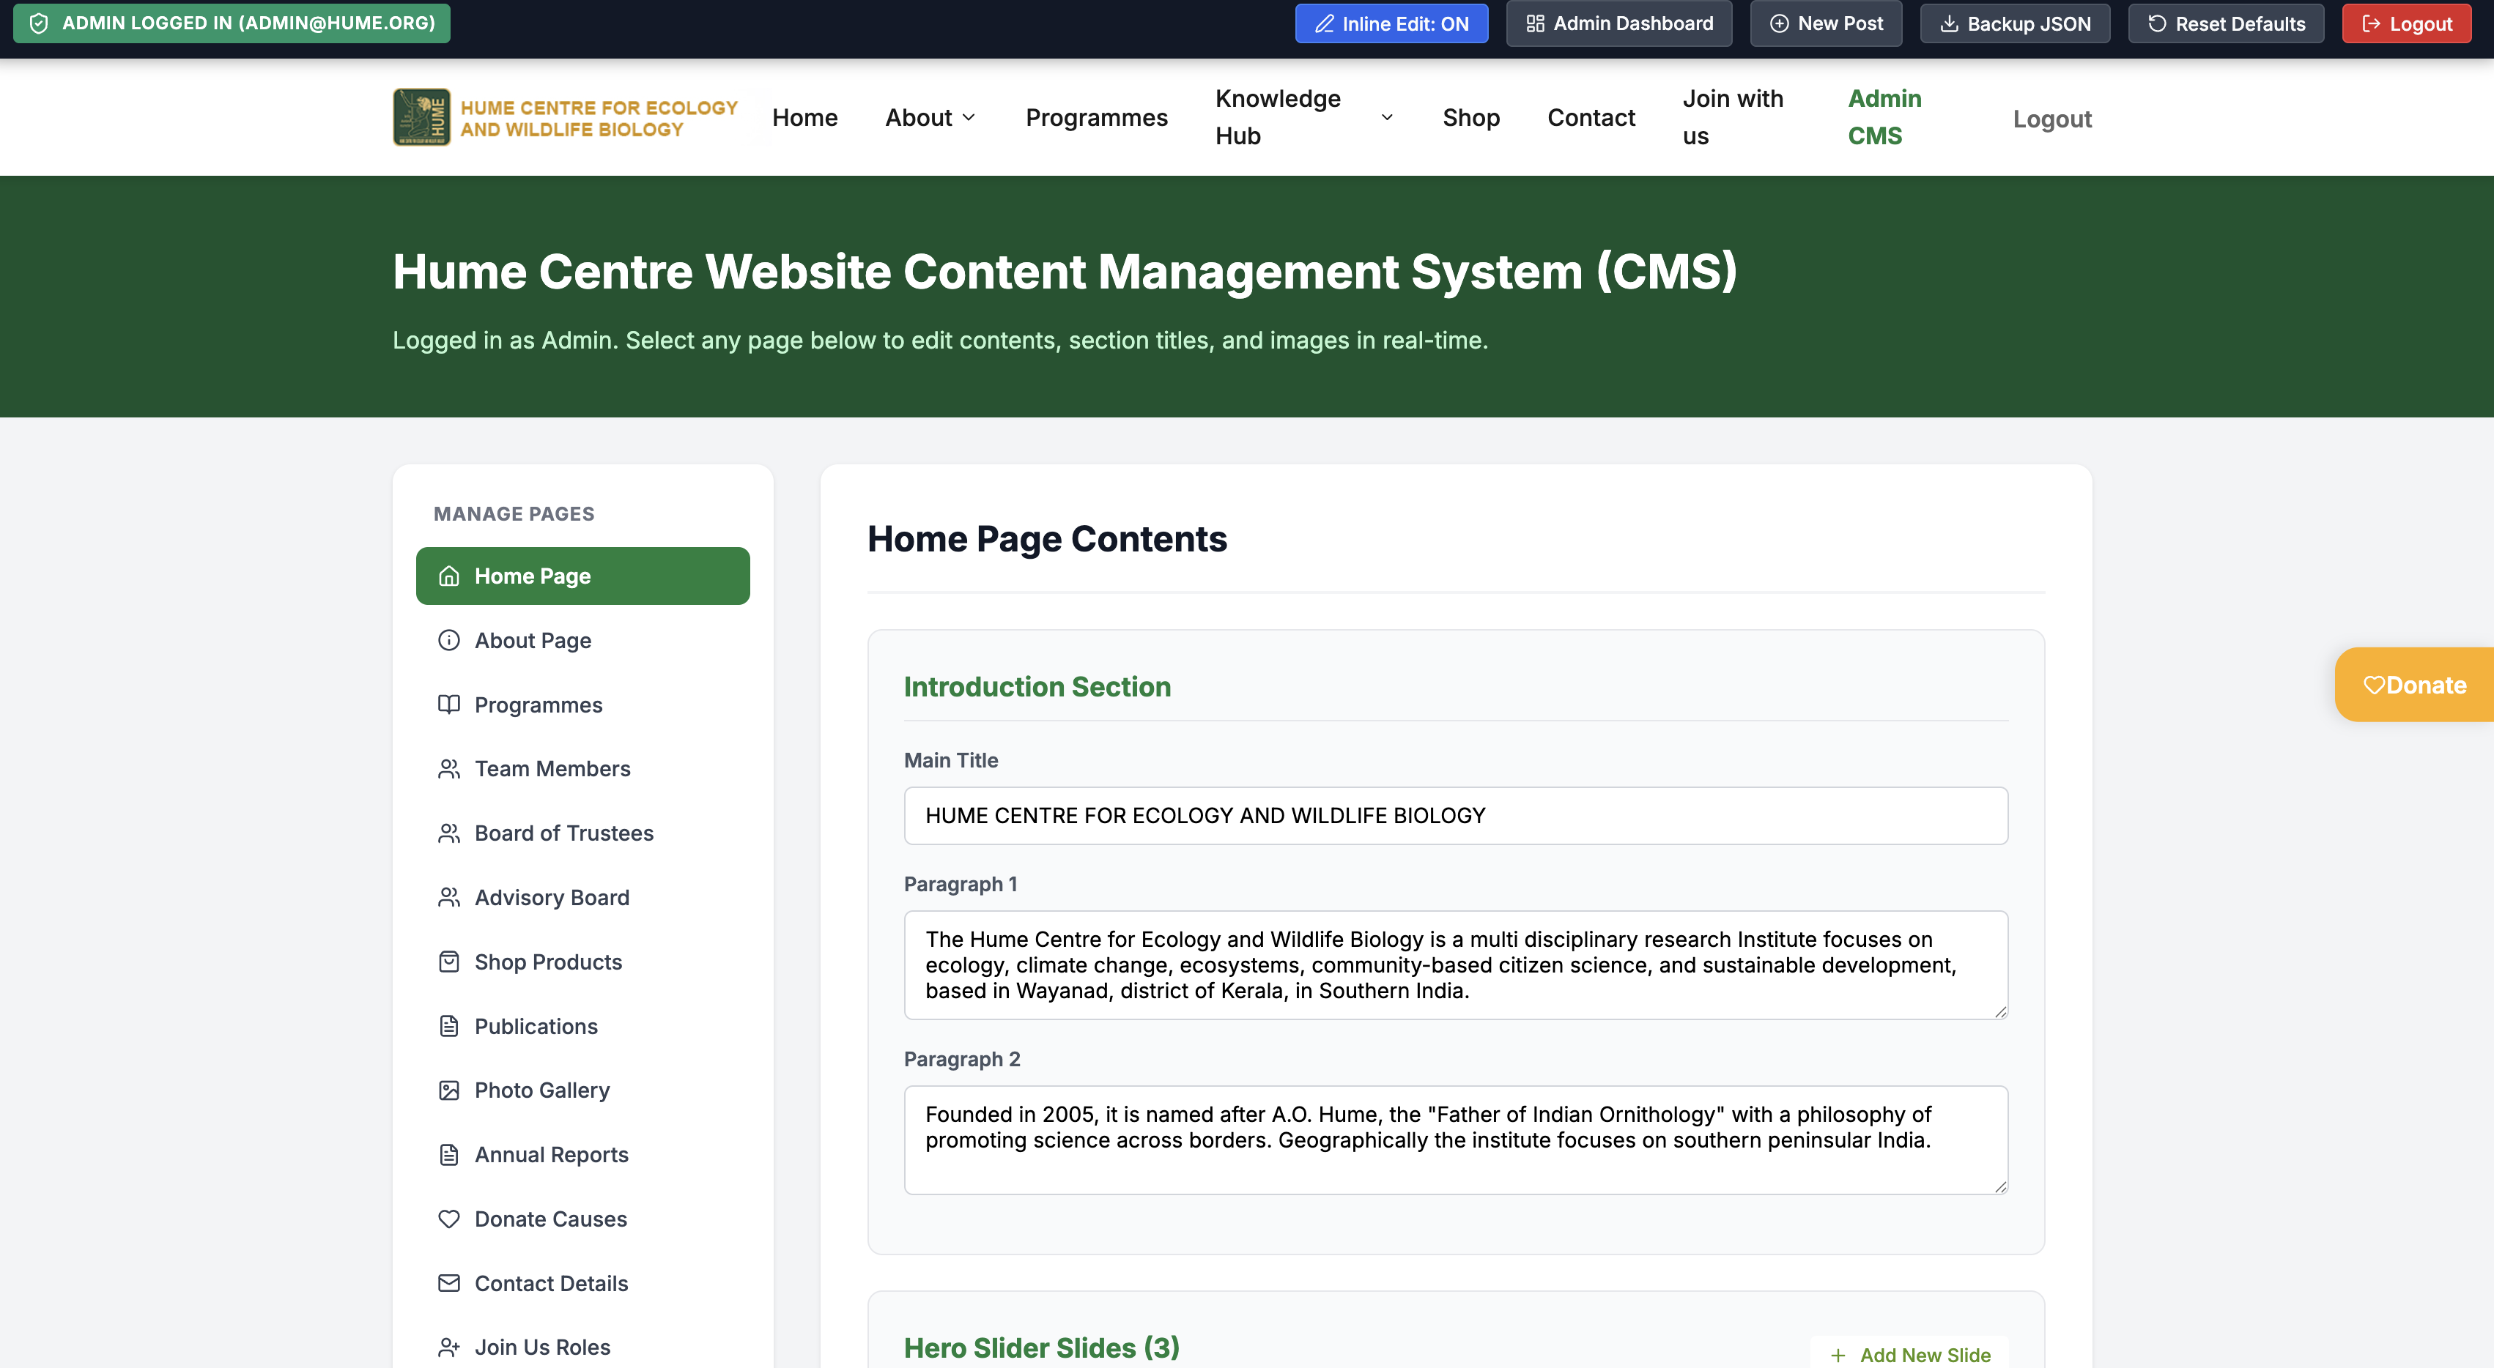The width and height of the screenshot is (2494, 1368).
Task: Toggle Inline Edit mode off
Action: (1391, 24)
